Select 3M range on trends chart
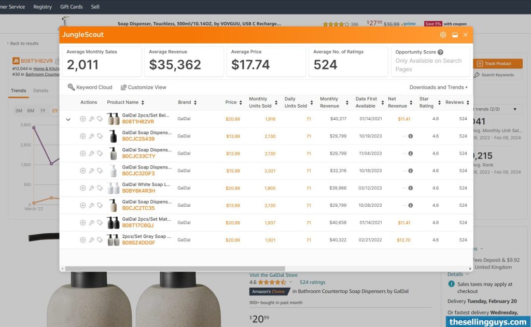The width and height of the screenshot is (531, 327). click(x=18, y=111)
